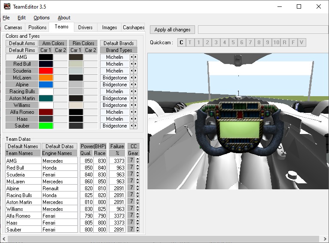The height and width of the screenshot is (243, 329).
Task: Select Quickcam C view
Action: (x=182, y=43)
